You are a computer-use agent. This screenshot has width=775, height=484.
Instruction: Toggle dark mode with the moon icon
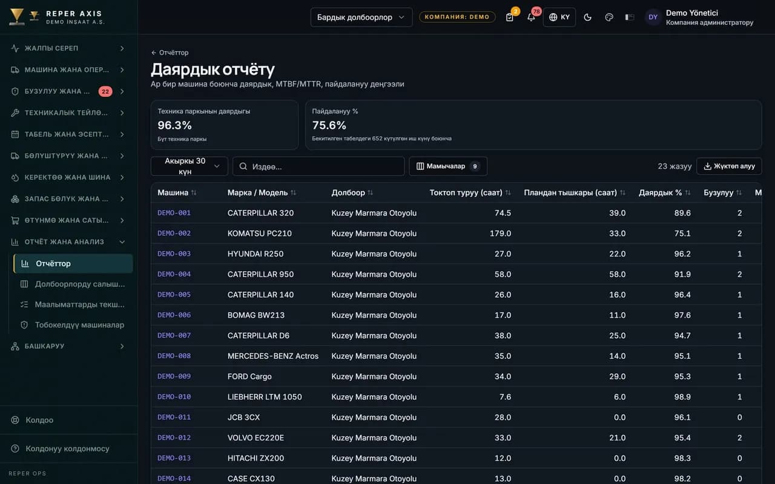tap(587, 17)
